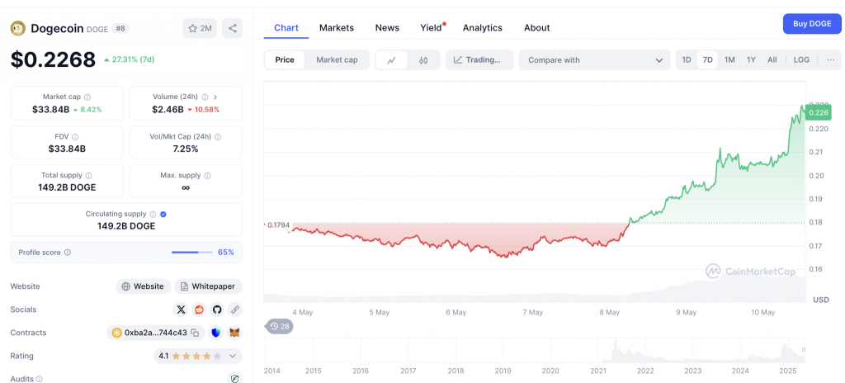Open the Whitepaper link
Screen dimensions: 845x383
[208, 286]
